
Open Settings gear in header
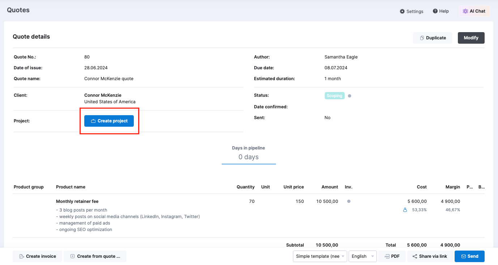411,11
